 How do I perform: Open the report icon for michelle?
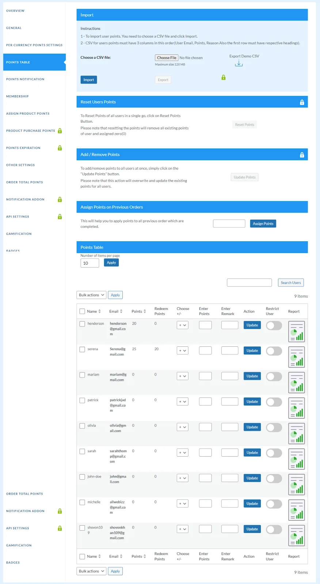[x=296, y=510]
